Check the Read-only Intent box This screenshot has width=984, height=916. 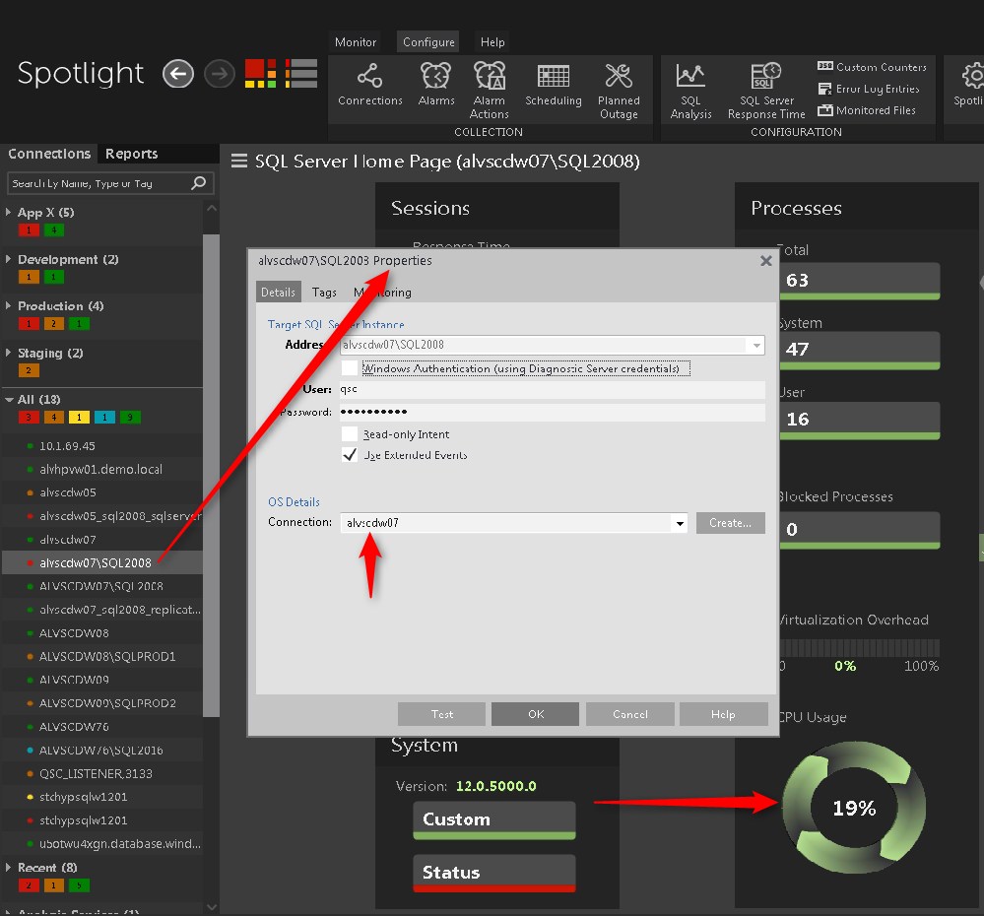(x=350, y=434)
